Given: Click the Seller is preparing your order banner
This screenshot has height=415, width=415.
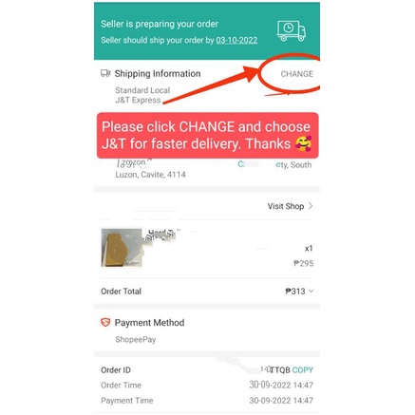Looking at the screenshot, I should point(207,31).
